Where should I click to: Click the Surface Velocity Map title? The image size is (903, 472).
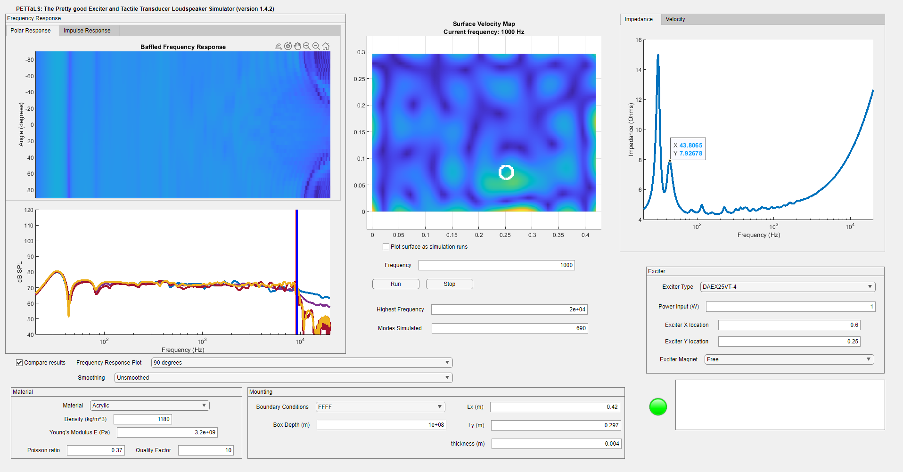(x=484, y=24)
